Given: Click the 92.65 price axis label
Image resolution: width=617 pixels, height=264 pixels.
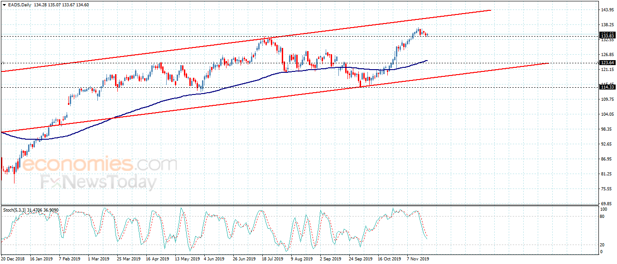Looking at the screenshot, I should coord(606,144).
